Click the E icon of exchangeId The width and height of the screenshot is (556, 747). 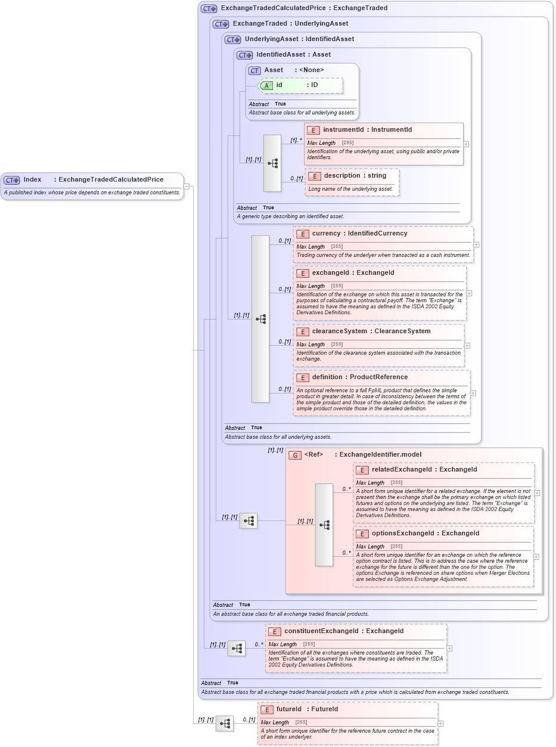[303, 273]
